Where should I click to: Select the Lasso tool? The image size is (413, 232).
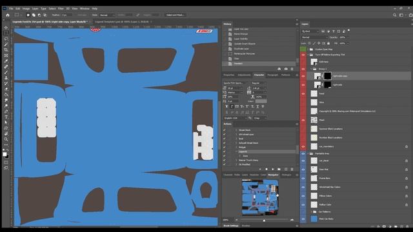pyautogui.click(x=6, y=39)
